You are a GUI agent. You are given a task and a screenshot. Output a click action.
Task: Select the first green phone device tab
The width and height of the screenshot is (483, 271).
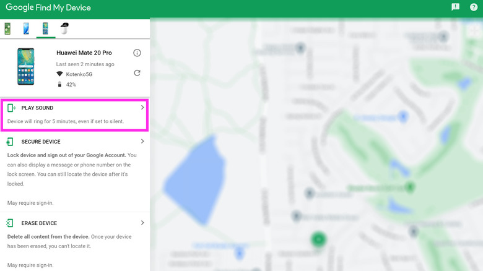point(7,28)
